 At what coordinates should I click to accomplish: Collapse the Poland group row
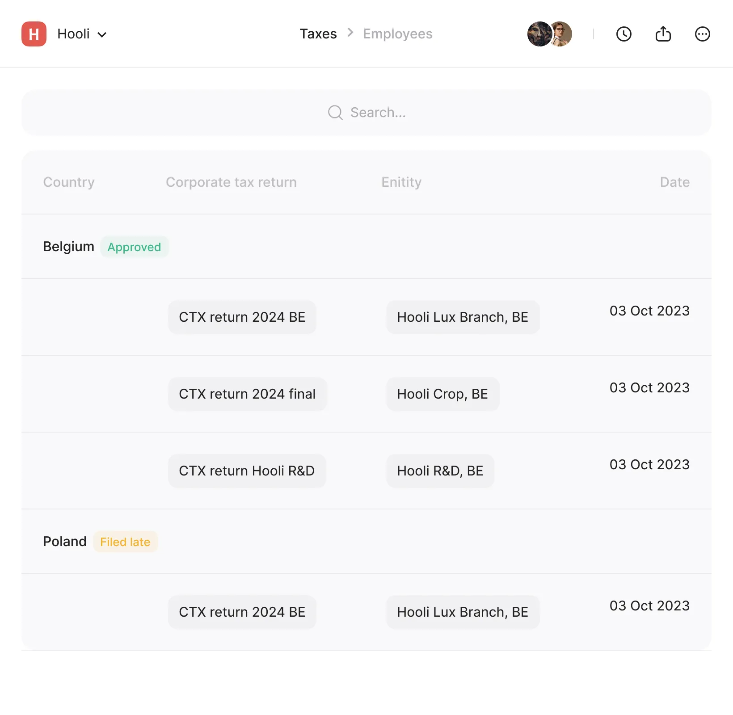pyautogui.click(x=65, y=542)
